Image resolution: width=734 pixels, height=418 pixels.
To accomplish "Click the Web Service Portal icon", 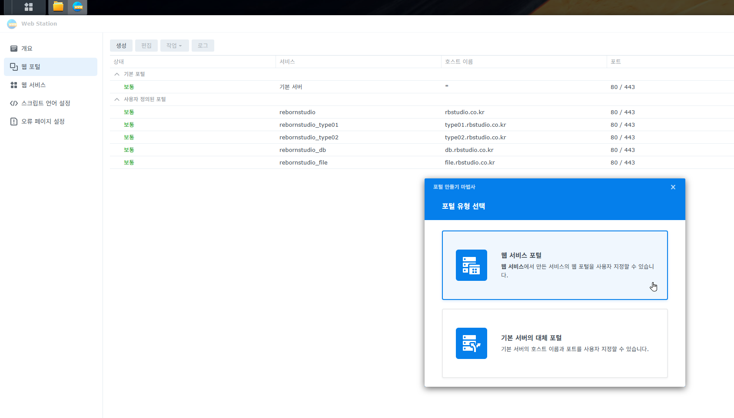I will 471,265.
